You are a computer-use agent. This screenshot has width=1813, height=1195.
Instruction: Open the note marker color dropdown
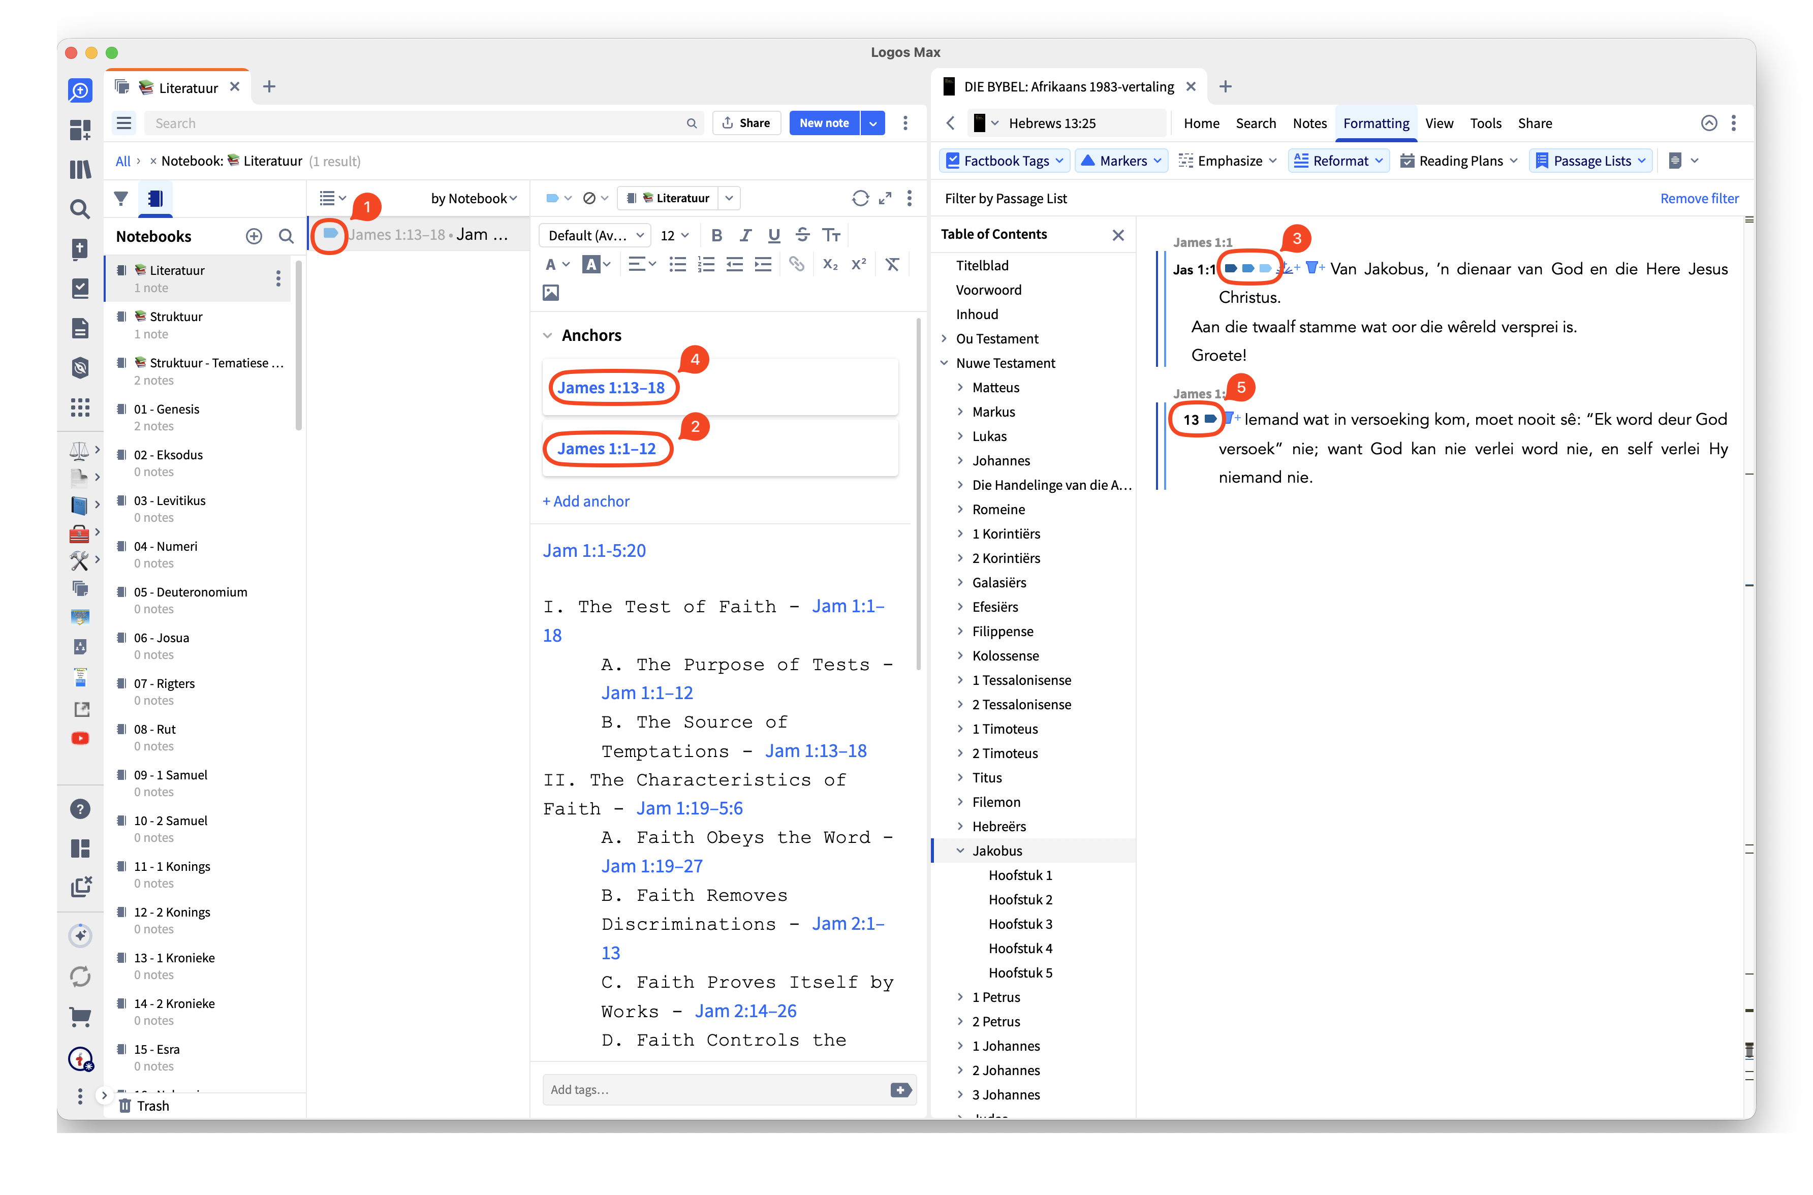tap(558, 198)
